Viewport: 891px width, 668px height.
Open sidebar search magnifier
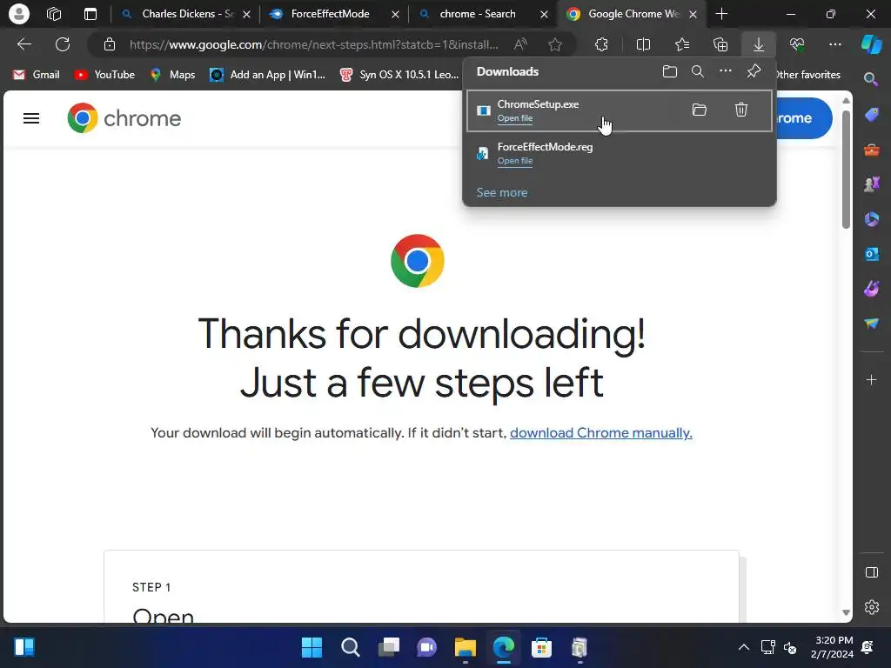click(871, 79)
